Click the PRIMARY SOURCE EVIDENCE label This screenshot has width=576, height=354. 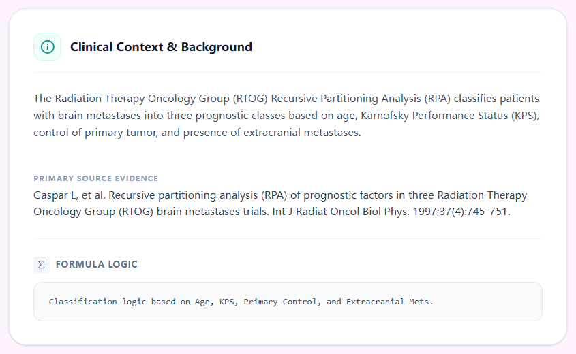95,178
